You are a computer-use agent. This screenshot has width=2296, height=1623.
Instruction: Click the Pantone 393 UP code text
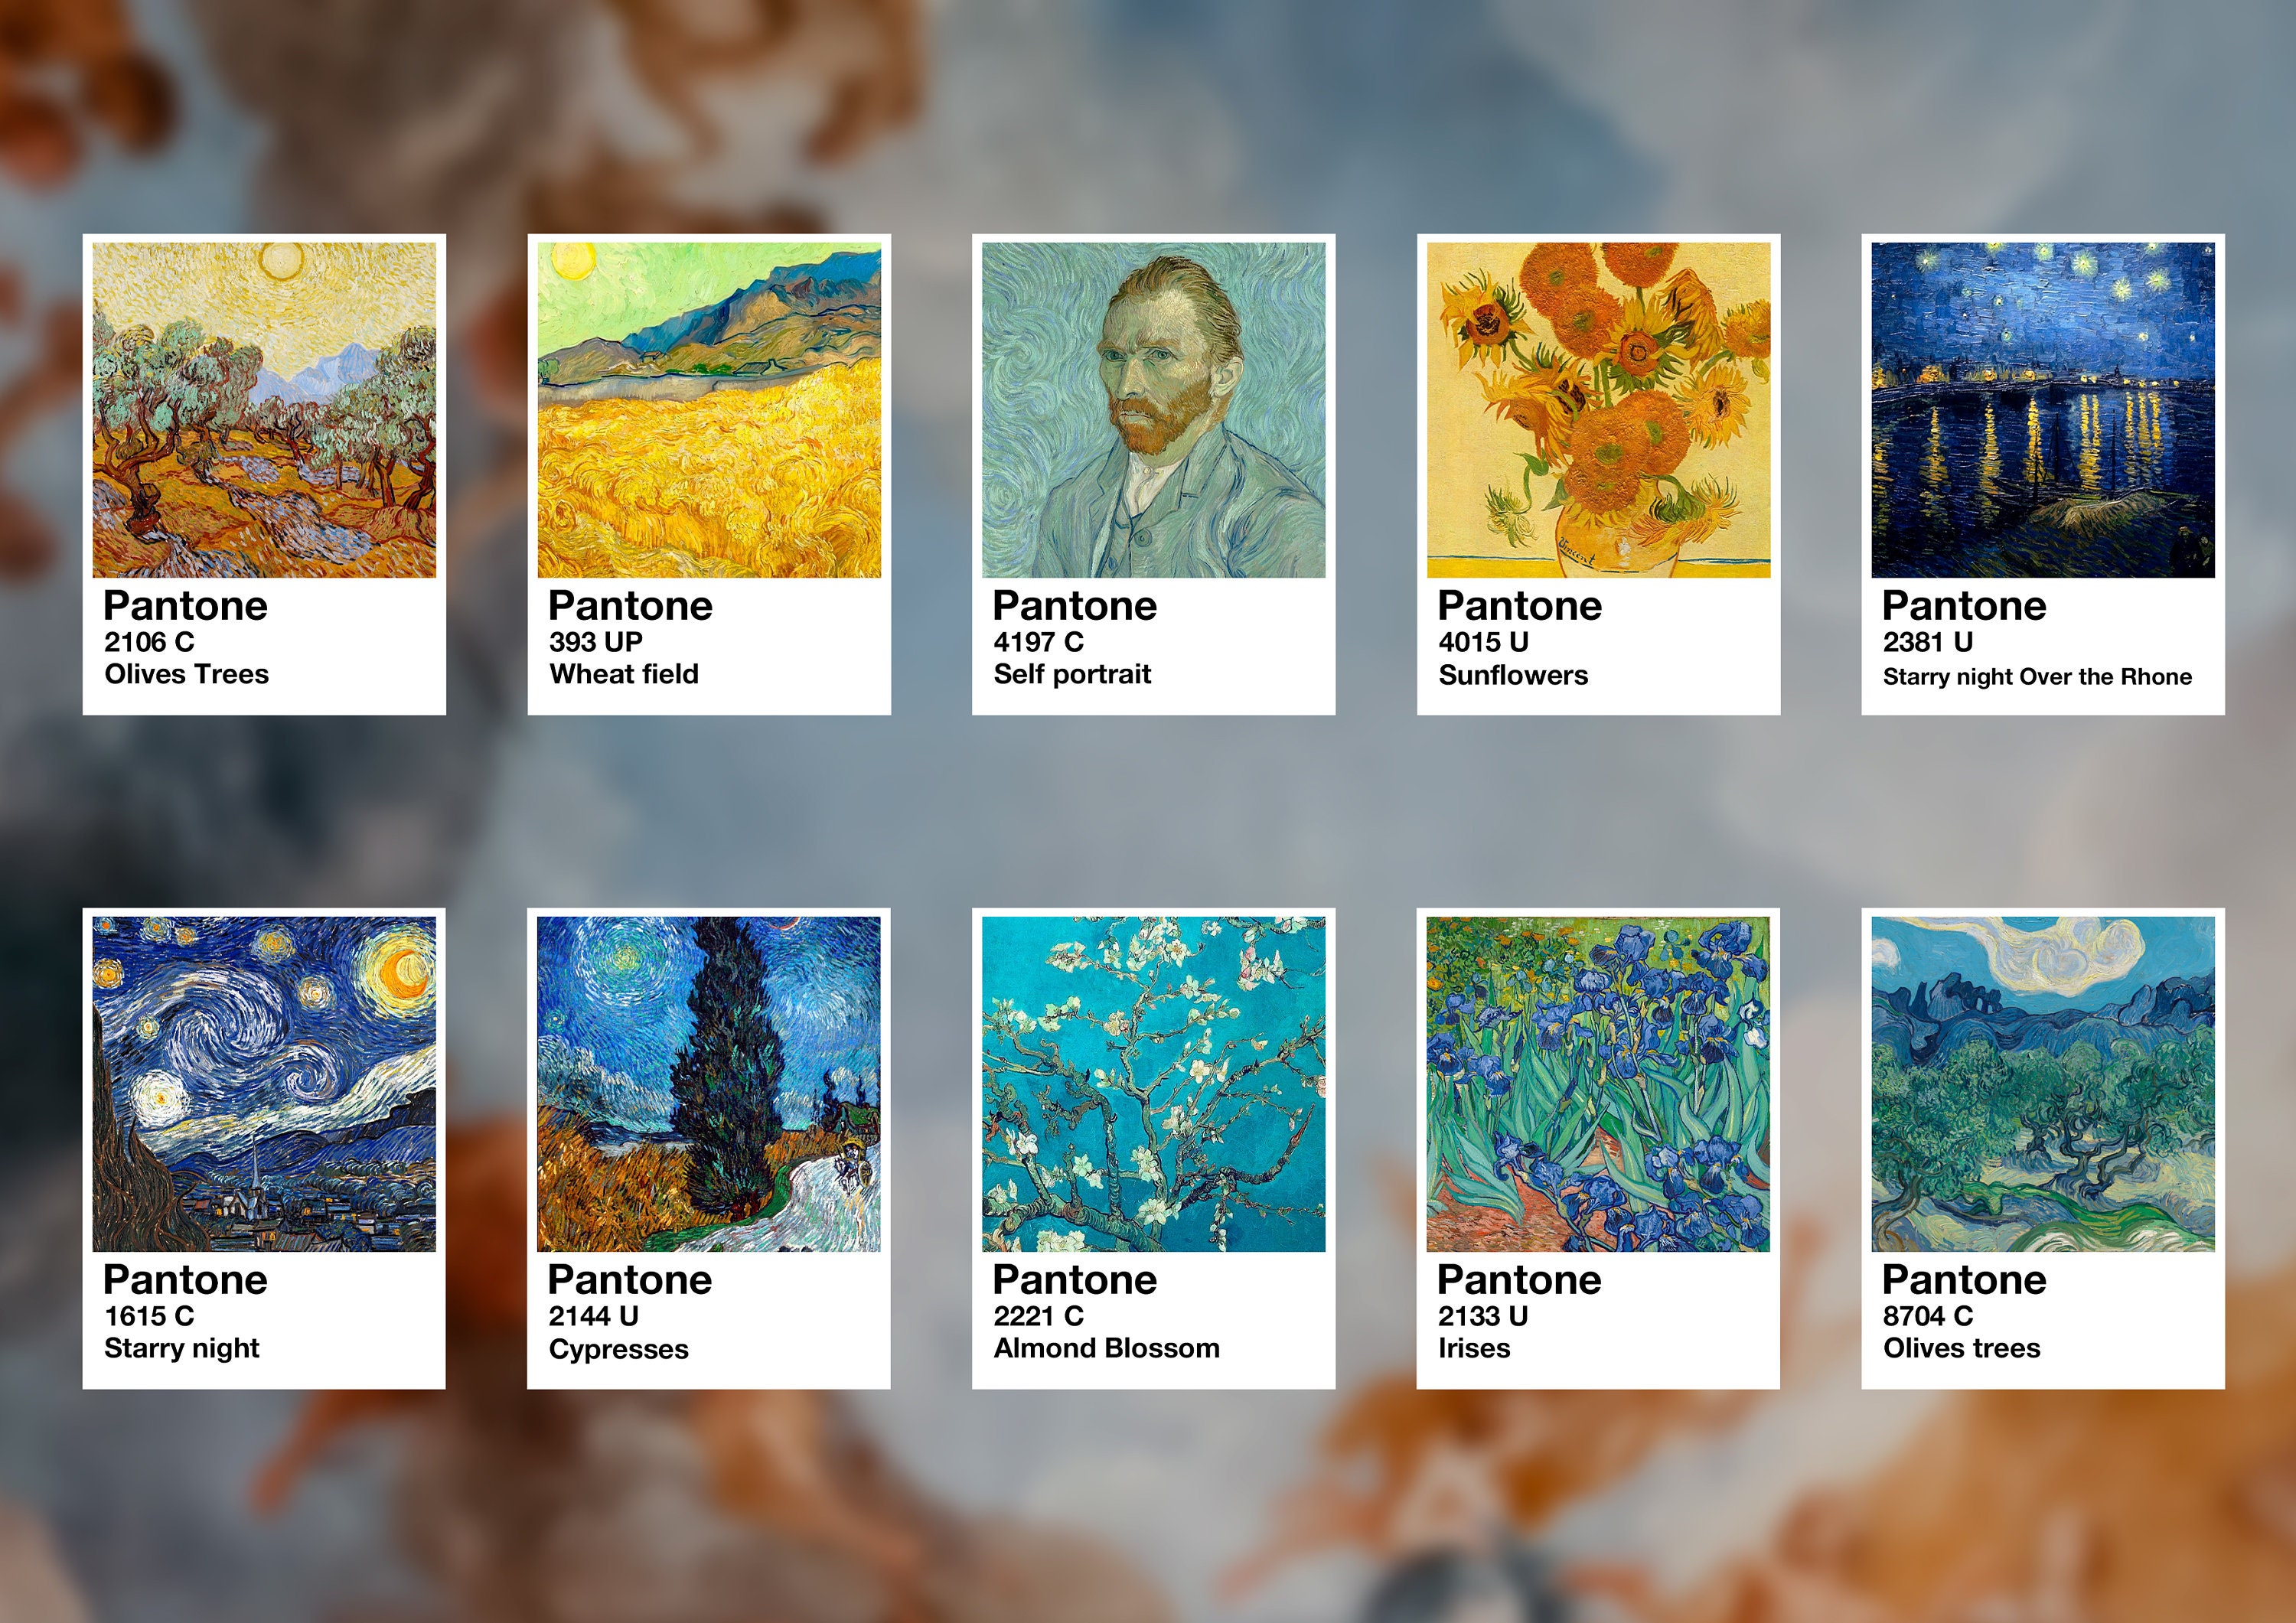coord(596,642)
